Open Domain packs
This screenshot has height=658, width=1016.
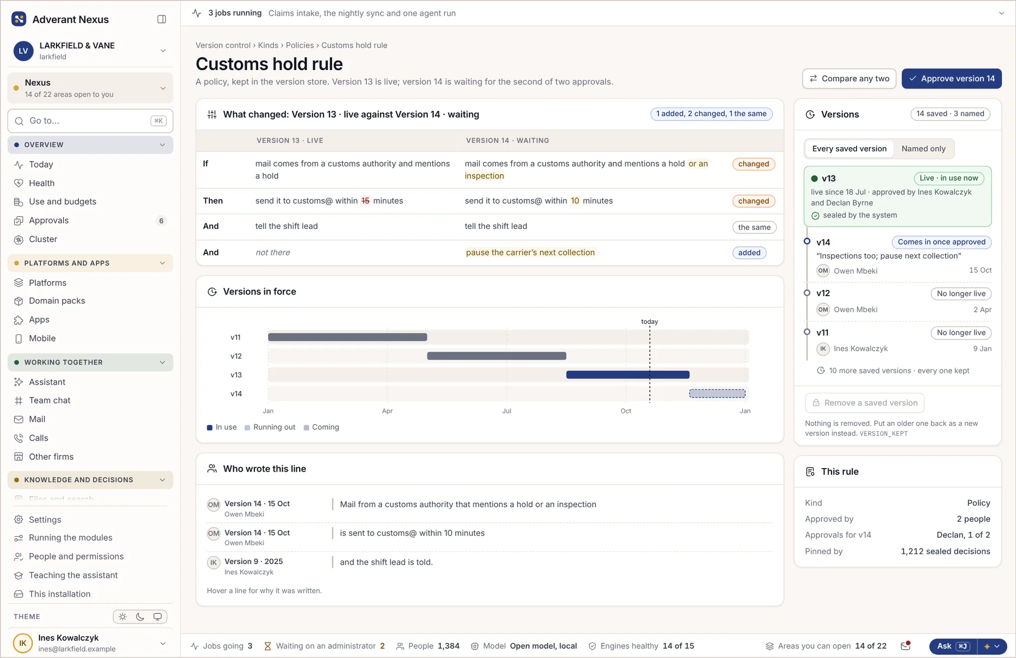(90, 301)
